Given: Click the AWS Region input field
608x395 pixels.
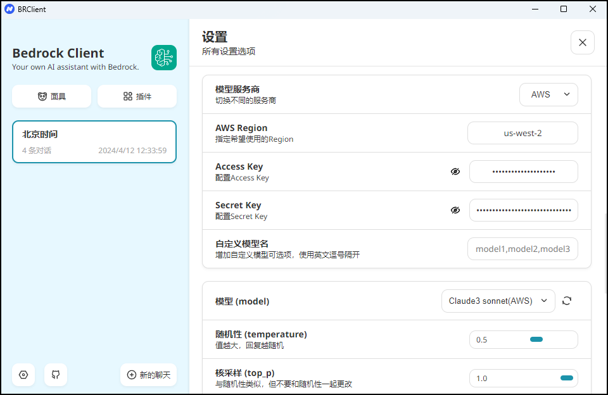Looking at the screenshot, I should (x=522, y=133).
